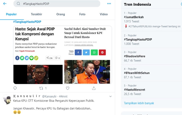Open the #HastoMencret trending topic
Image resolution: width=182 pixels, height=115 pixels.
(x=135, y=90)
